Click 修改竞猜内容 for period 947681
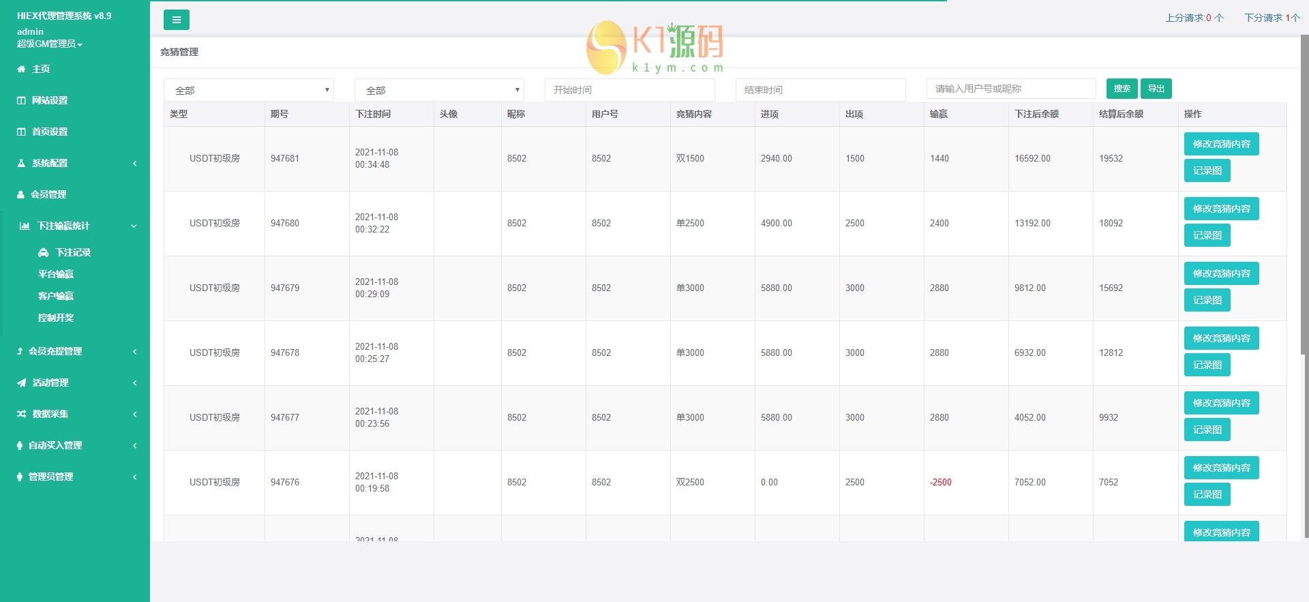Viewport: 1309px width, 602px height. tap(1221, 144)
